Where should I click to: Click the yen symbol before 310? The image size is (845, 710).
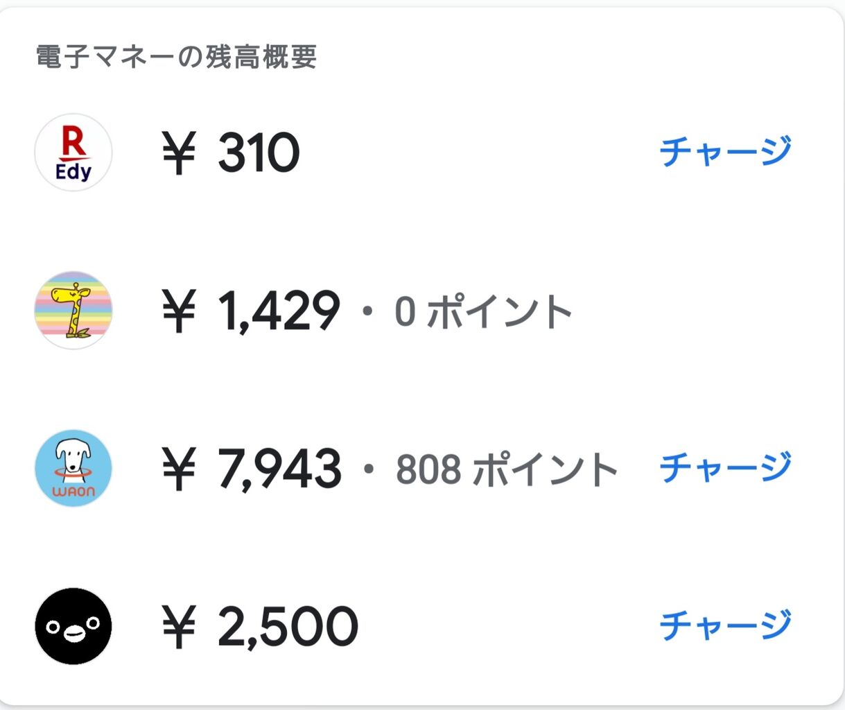[x=179, y=153]
